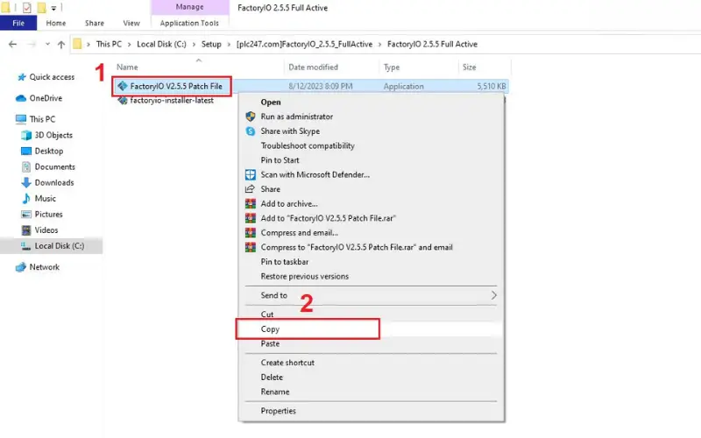Click the Back navigation arrow
The width and height of the screenshot is (701, 438).
12,45
